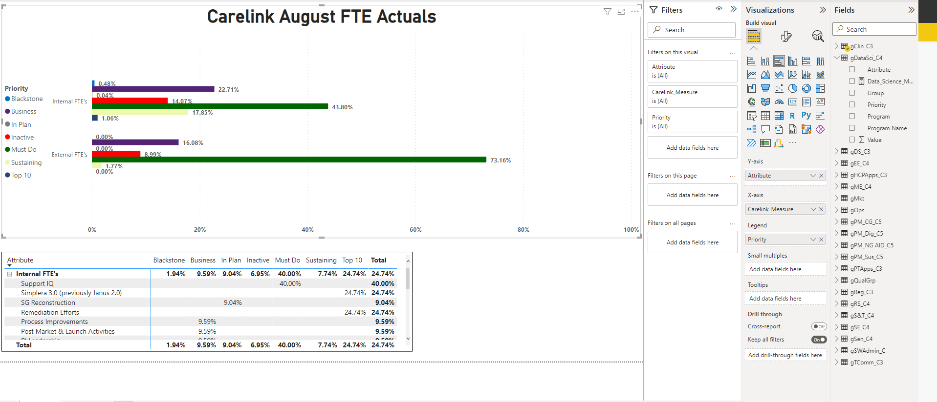Collapse the Filters pane

pyautogui.click(x=733, y=9)
